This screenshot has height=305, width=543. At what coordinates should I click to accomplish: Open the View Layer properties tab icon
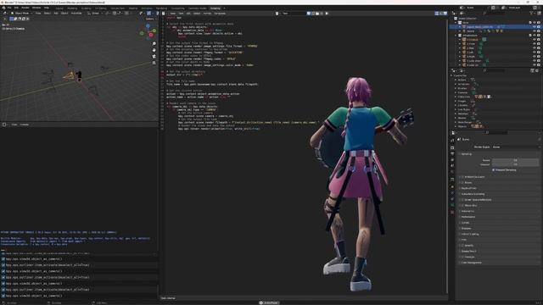click(452, 160)
